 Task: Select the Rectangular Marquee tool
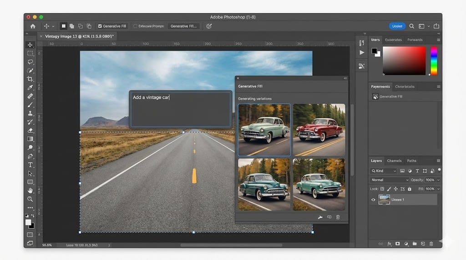tap(30, 54)
